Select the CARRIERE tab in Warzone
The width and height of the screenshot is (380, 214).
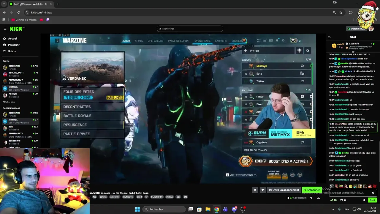[x=221, y=41]
